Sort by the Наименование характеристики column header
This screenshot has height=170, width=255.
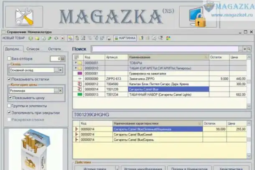pyautogui.click(x=158, y=124)
